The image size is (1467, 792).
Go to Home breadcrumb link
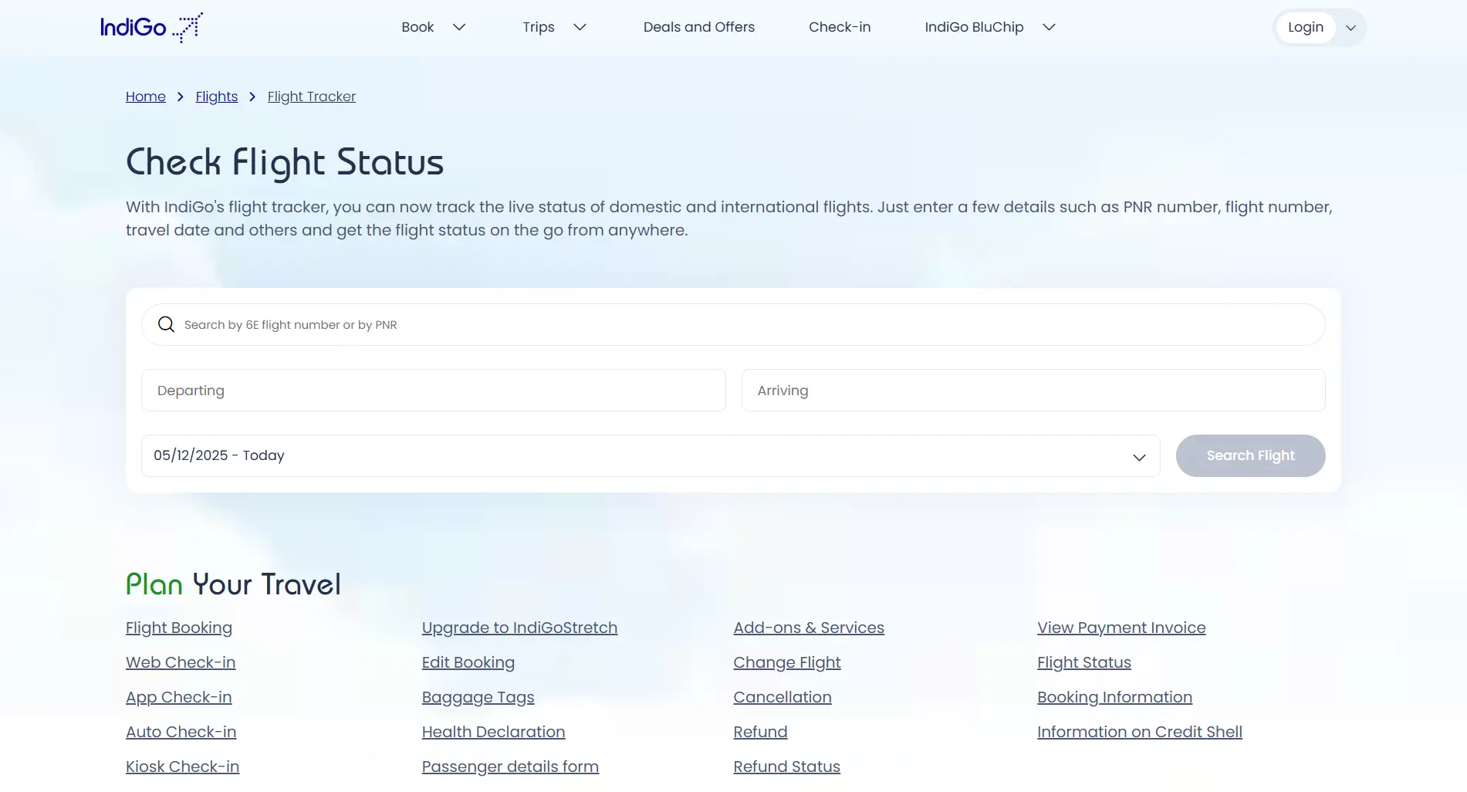tap(146, 96)
